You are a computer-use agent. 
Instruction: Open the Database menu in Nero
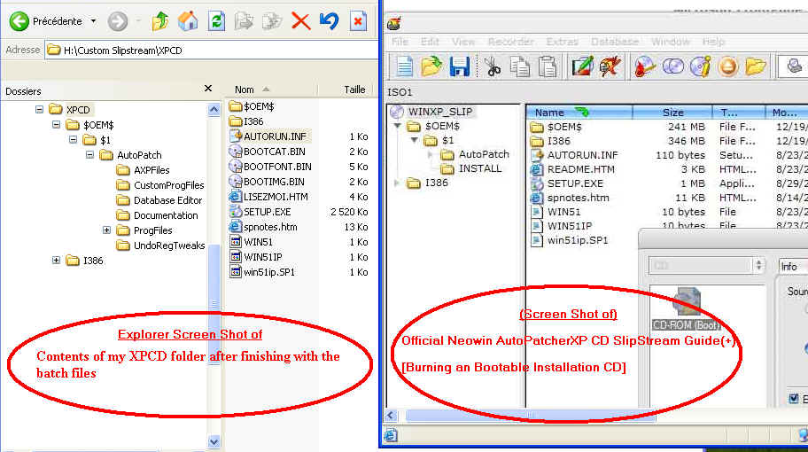pos(615,42)
